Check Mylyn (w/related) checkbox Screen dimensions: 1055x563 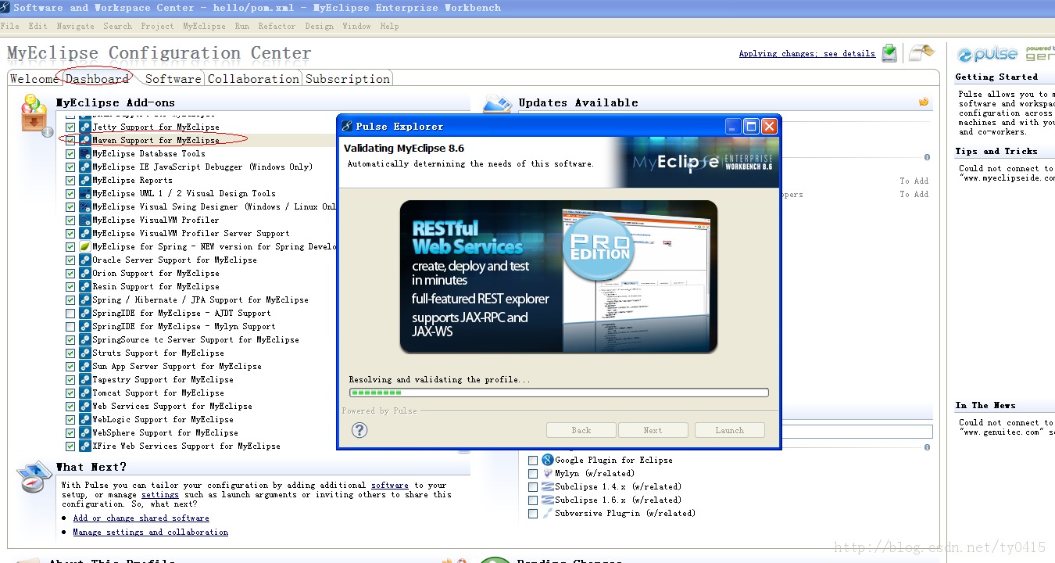click(x=533, y=473)
